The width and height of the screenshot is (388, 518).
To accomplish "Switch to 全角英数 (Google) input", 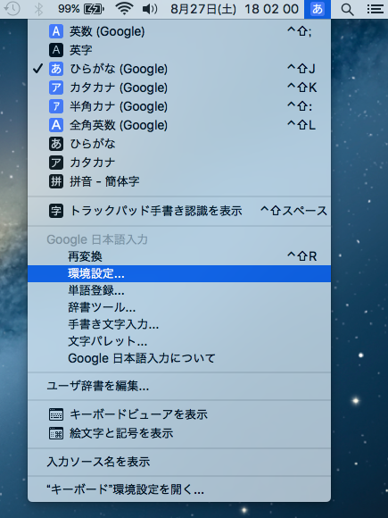I will tap(179, 125).
